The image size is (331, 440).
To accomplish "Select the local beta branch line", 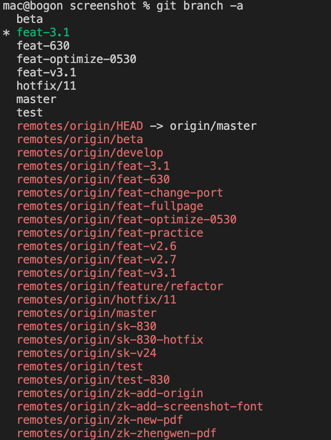I will point(30,19).
